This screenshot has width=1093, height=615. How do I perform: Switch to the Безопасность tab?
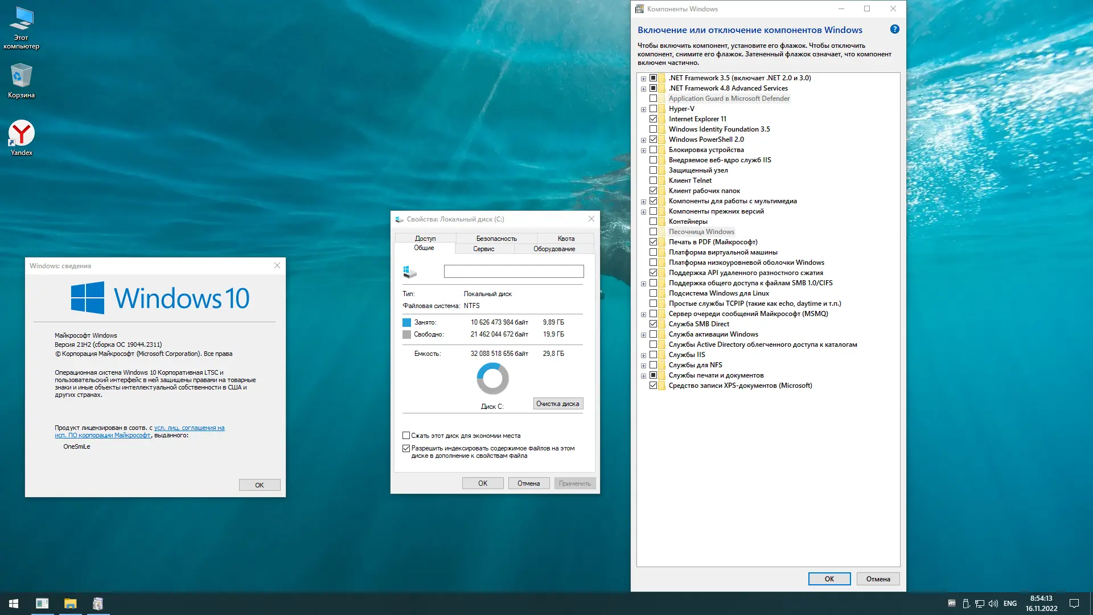click(x=496, y=239)
